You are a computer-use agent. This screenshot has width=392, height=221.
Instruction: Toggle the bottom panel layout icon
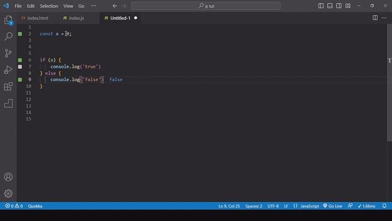tap(330, 6)
